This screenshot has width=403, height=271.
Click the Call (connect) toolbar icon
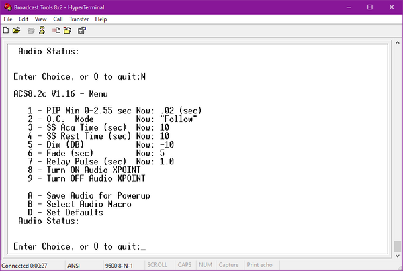coord(31,31)
